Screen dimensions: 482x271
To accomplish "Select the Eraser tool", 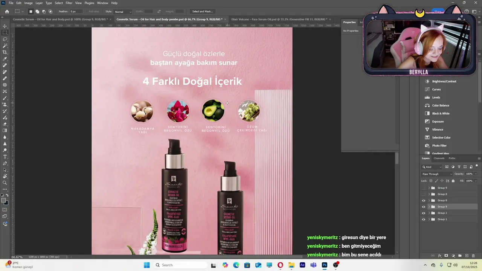I will click(5, 124).
